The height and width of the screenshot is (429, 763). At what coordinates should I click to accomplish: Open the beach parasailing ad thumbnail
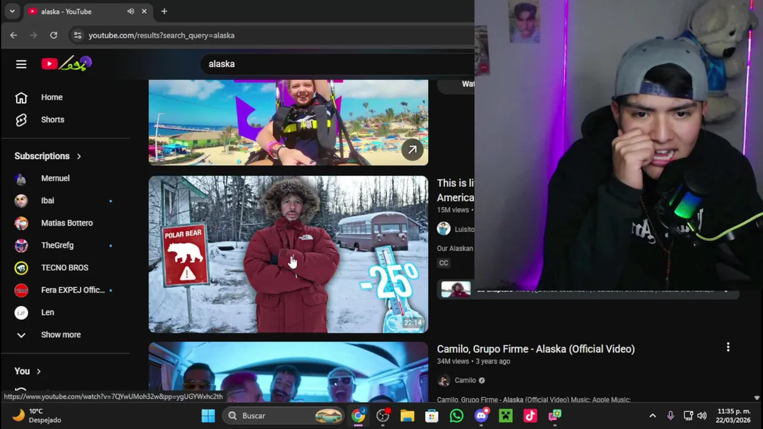coord(289,122)
